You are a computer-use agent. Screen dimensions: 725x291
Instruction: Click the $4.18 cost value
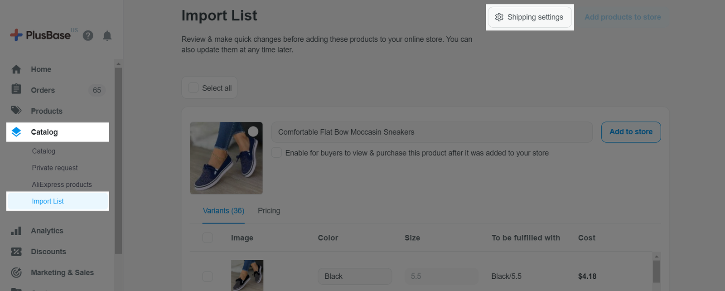click(x=587, y=276)
